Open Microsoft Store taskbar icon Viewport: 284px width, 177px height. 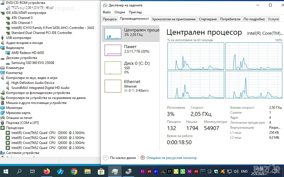tap(101, 171)
